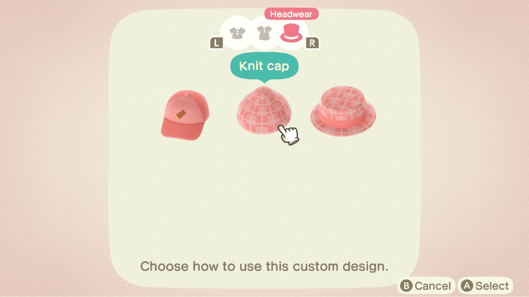Click the circular A button icon
Screen dimensions: 529x297
click(x=467, y=286)
